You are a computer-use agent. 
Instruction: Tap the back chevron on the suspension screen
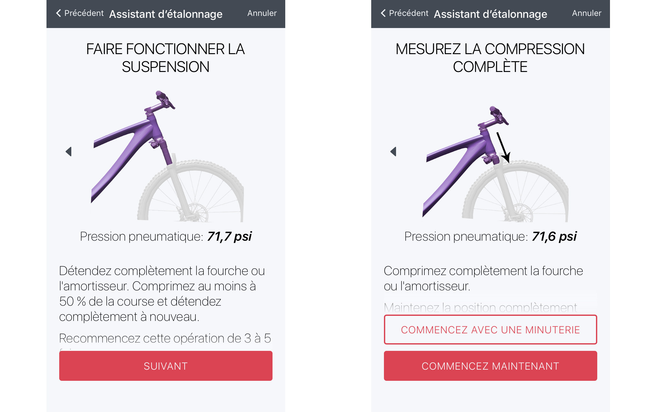59,13
